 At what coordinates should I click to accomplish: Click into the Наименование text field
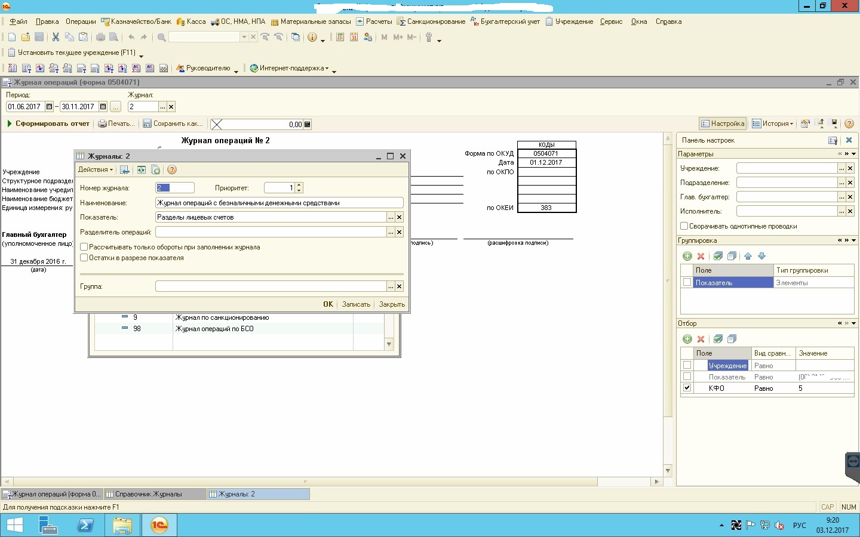click(279, 203)
